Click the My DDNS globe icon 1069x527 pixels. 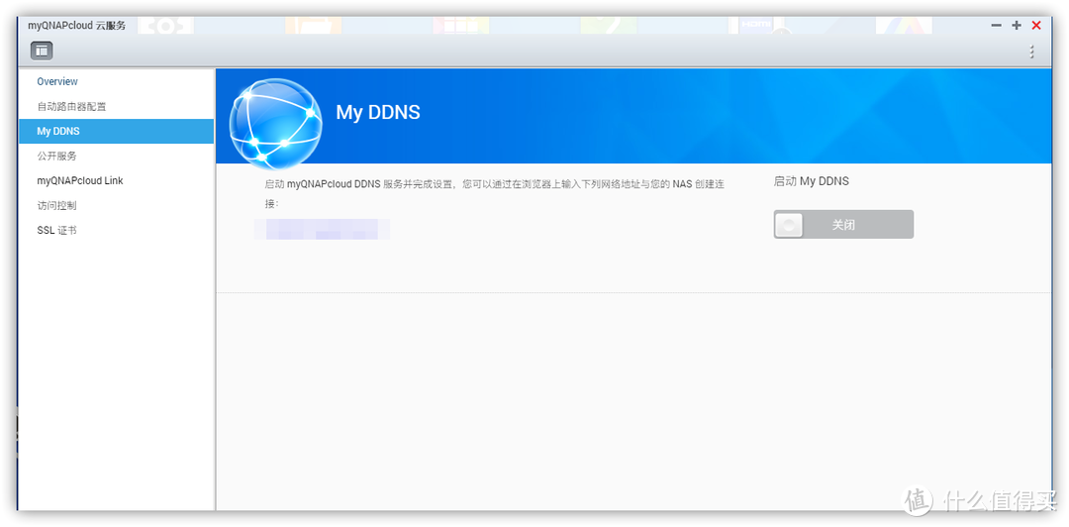pyautogui.click(x=275, y=123)
